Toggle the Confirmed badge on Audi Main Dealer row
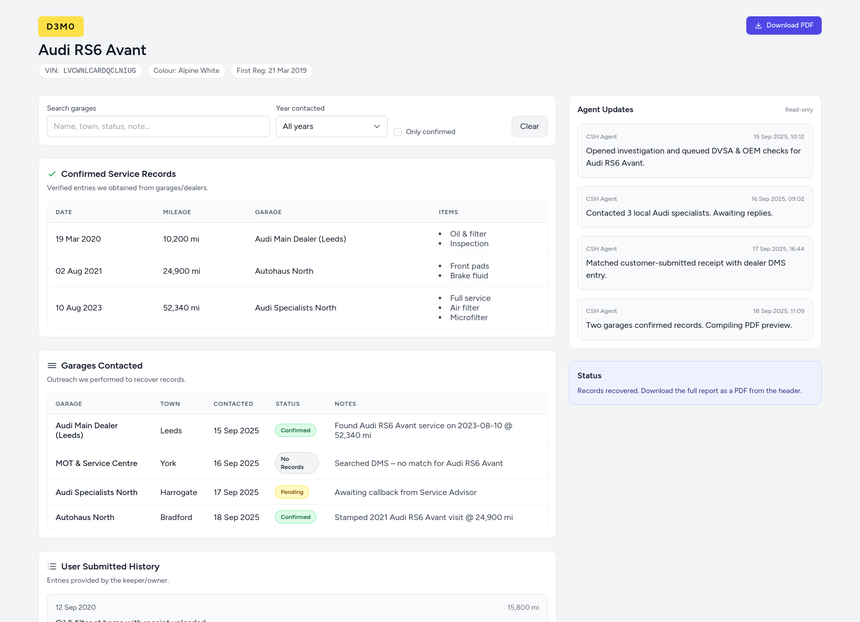 click(x=295, y=430)
